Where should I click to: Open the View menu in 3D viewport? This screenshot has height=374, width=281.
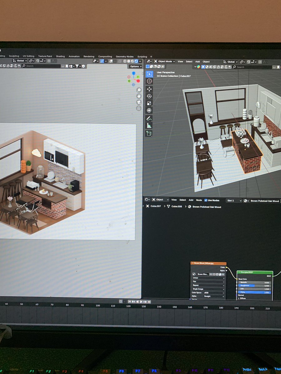point(180,62)
